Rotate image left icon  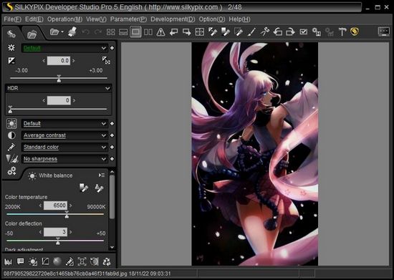[x=278, y=32]
